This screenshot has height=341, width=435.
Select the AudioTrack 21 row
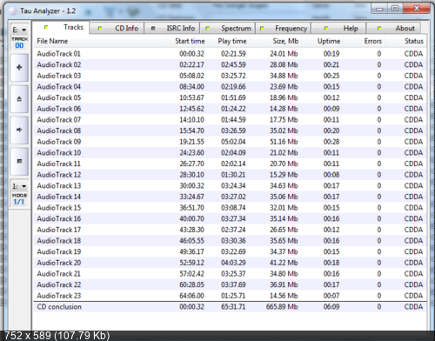click(230, 274)
